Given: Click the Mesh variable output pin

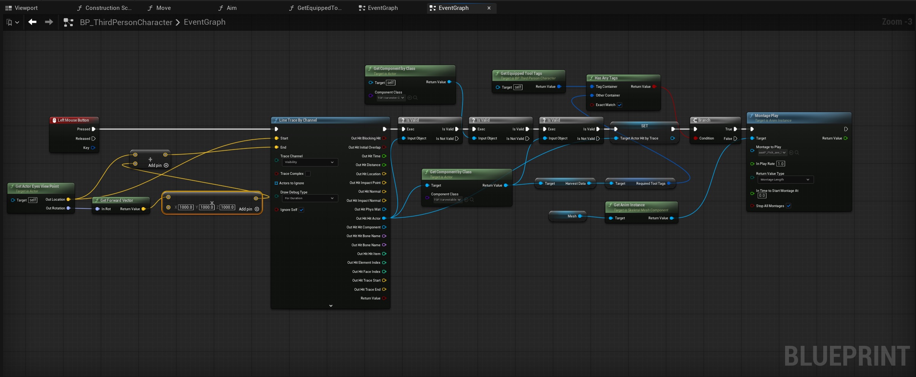Looking at the screenshot, I should [580, 216].
